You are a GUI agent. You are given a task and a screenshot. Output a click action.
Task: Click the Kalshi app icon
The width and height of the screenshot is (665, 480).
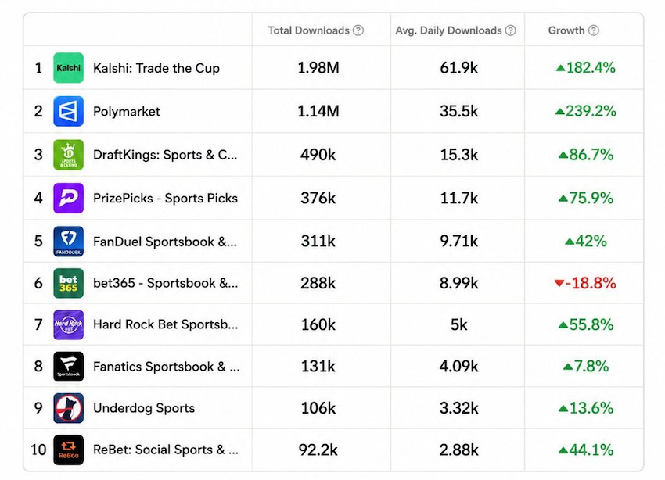pos(68,68)
